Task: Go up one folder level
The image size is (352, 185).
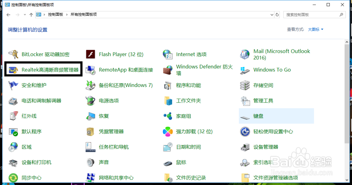Action: [31, 14]
